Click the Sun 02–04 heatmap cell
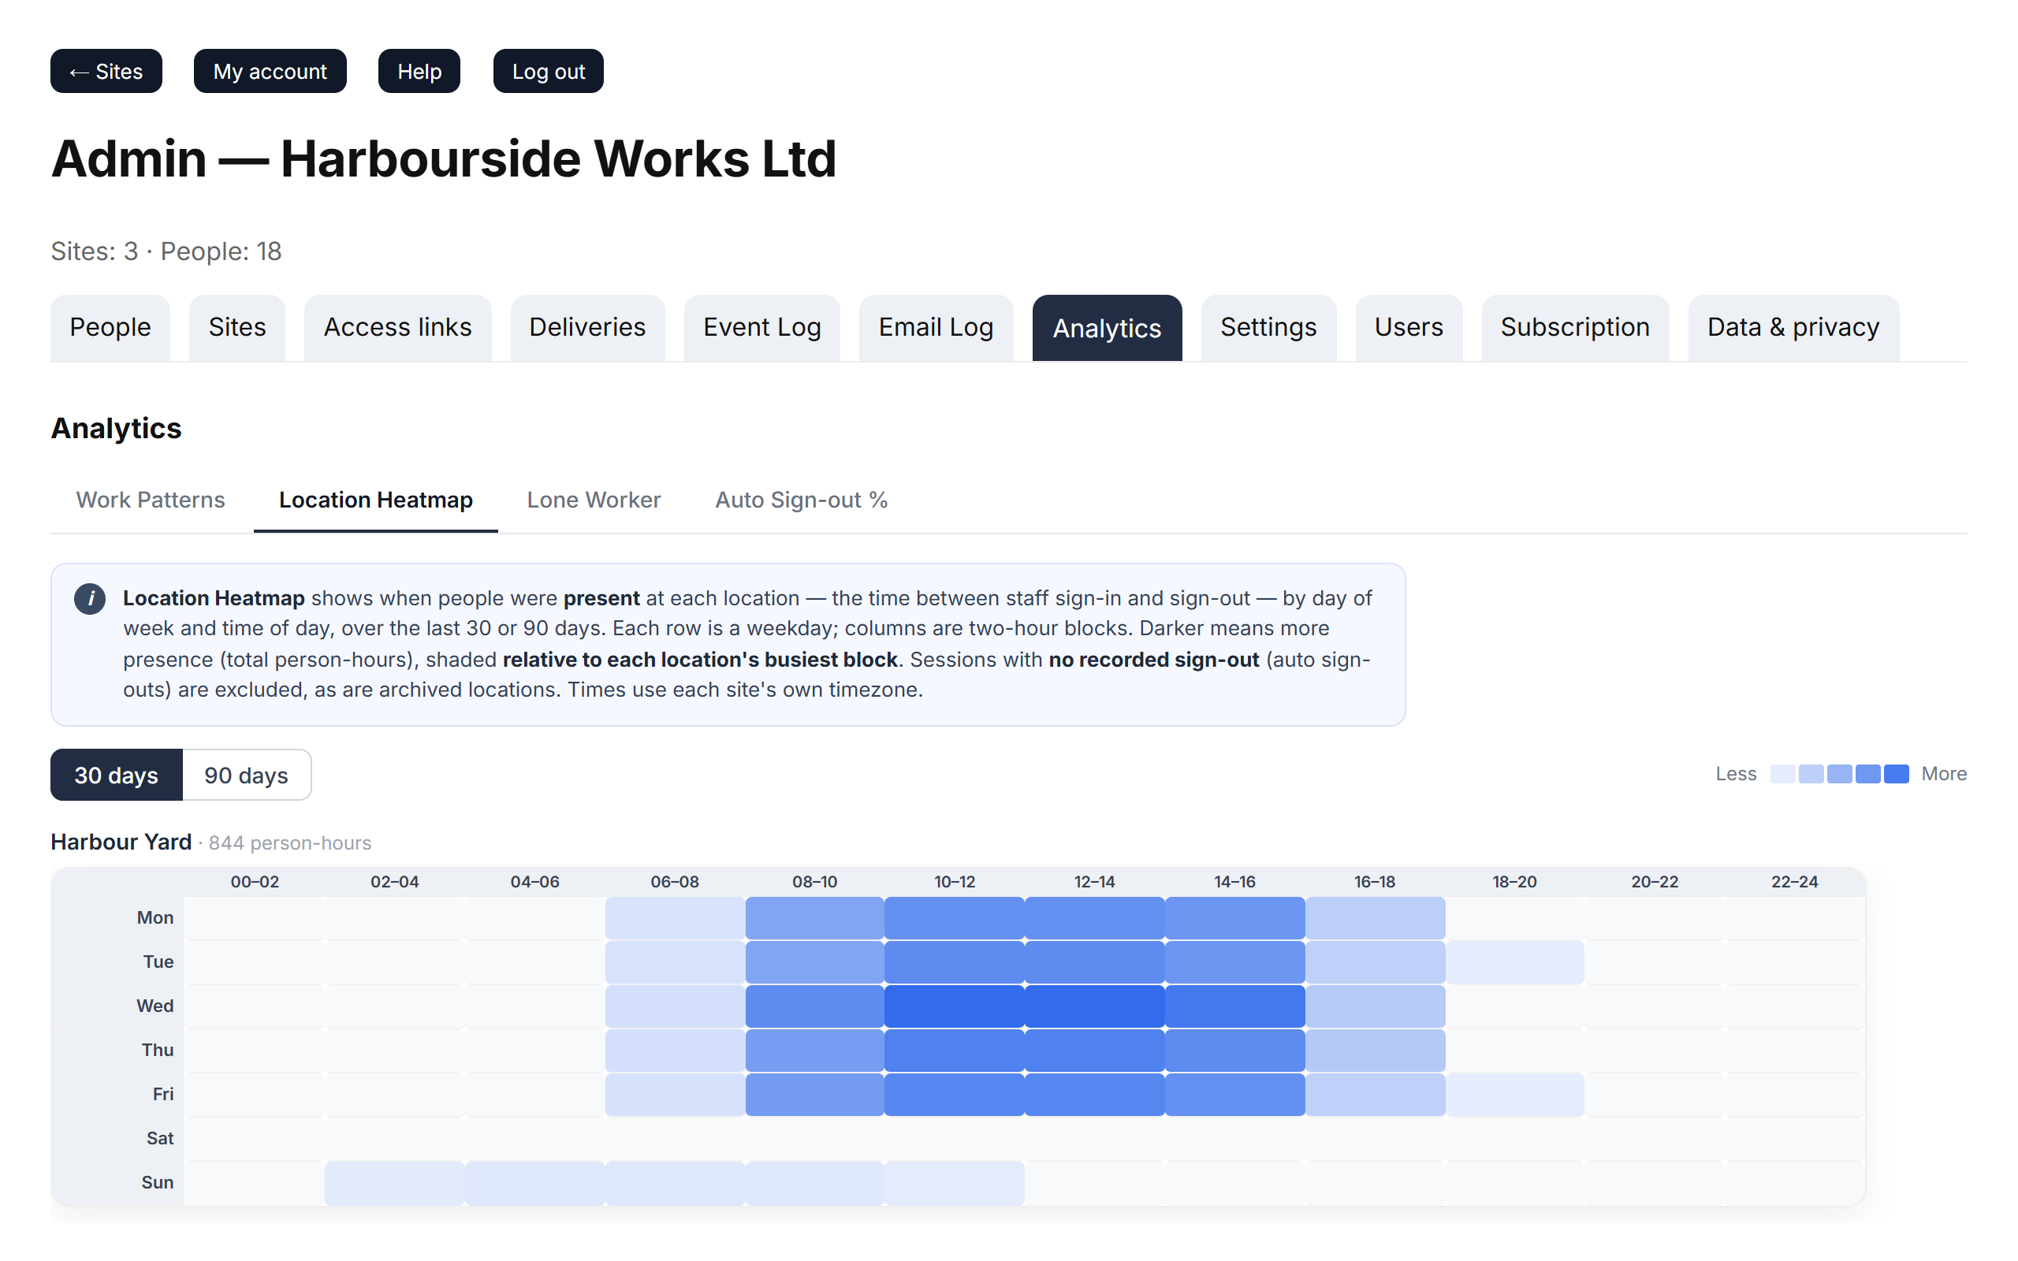Viewport: 2018px width, 1261px height. [394, 1183]
